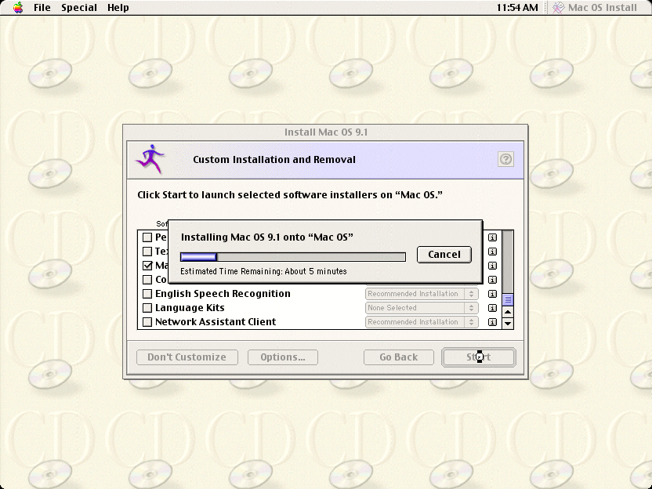Select the Language Kits label

(x=190, y=308)
